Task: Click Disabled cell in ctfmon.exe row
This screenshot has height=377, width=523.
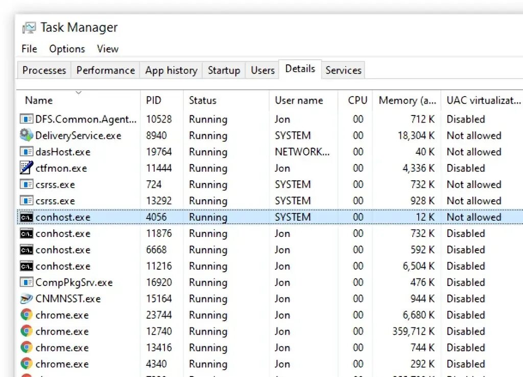Action: 466,168
